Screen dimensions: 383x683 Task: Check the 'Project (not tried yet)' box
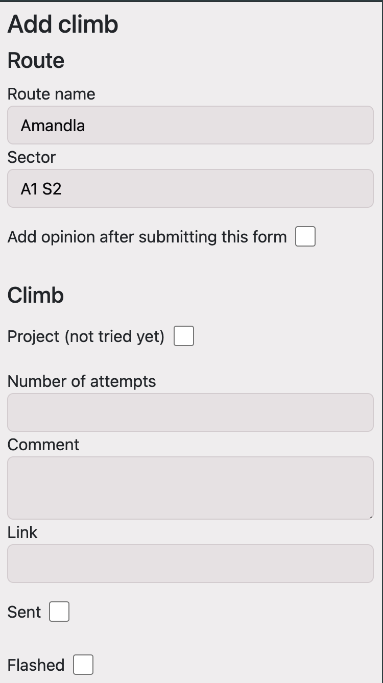tap(183, 336)
